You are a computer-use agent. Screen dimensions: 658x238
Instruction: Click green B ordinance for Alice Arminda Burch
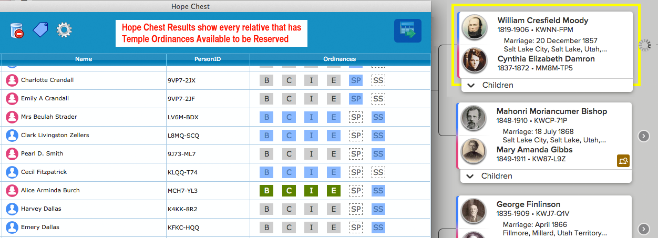pyautogui.click(x=266, y=191)
